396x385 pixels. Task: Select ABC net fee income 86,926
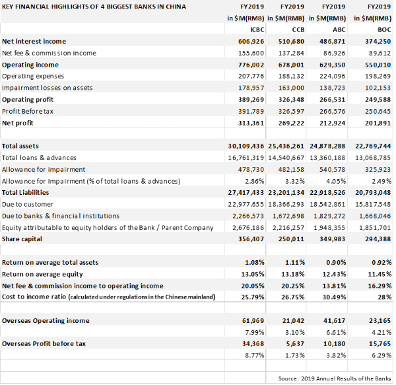(335, 53)
